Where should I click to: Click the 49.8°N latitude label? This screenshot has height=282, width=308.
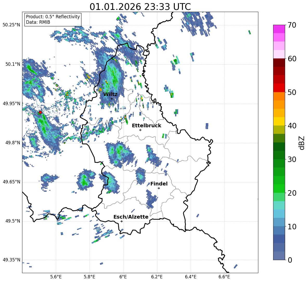[x=13, y=143]
